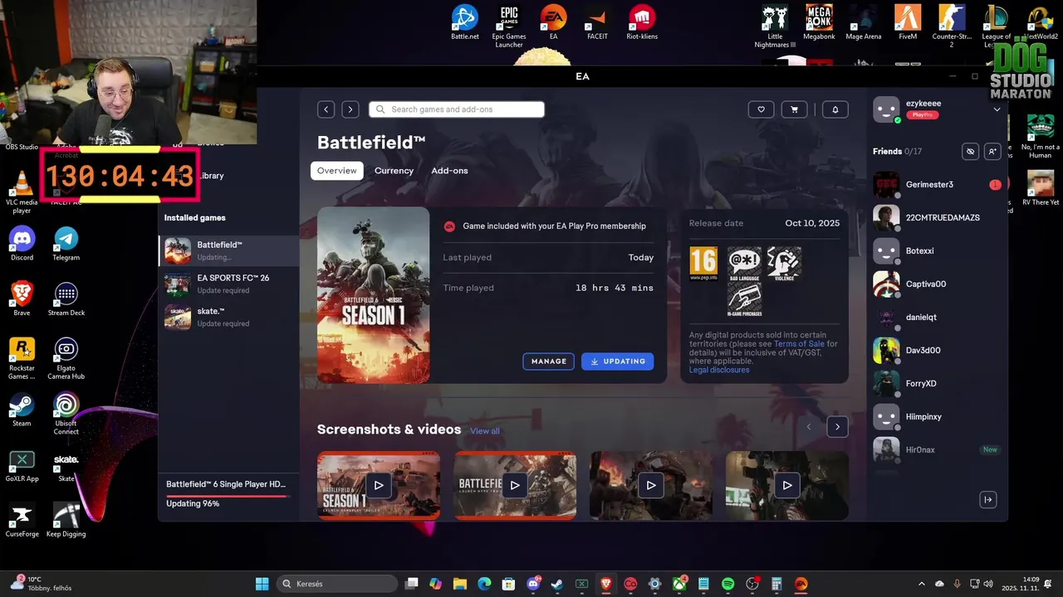Open Ubisoft Connect desktop icon
Image resolution: width=1063 pixels, height=597 pixels.
pos(66,414)
